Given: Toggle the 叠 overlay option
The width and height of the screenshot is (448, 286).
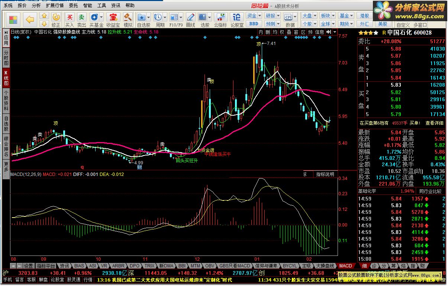Looking at the screenshot, I should [289, 32].
